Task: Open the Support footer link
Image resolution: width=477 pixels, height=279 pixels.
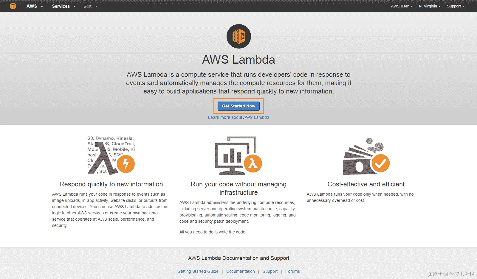Action: tap(270, 271)
